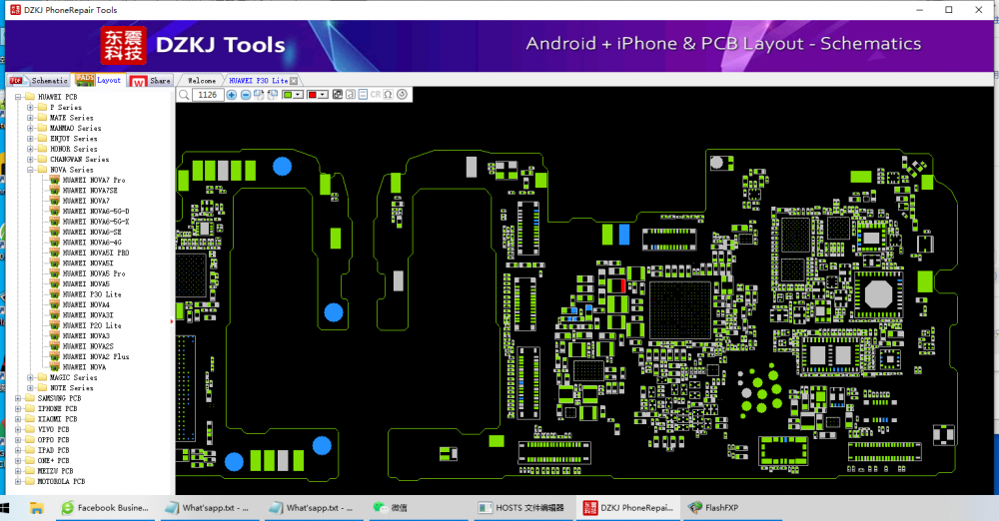Screen dimensions: 999x521
Task: Expand the MAGIC Series folder
Action: click(31, 377)
